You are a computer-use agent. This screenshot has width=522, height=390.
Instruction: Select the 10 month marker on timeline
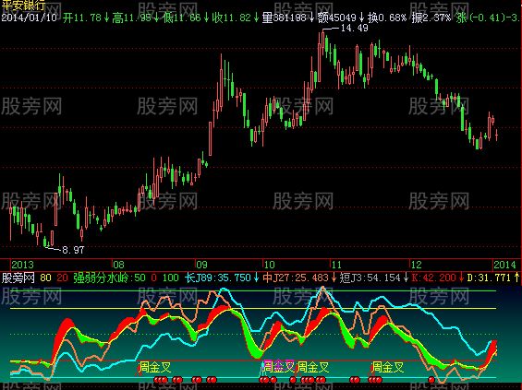269,265
